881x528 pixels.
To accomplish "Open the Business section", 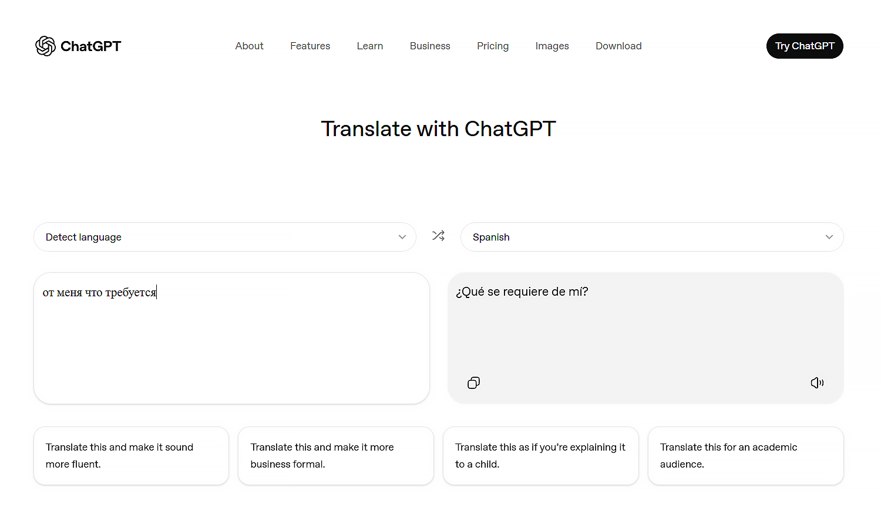I will [430, 46].
